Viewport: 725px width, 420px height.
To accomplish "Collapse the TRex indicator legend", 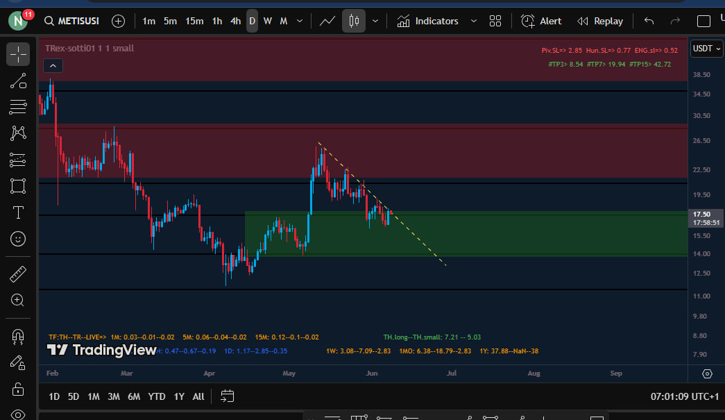I will click(x=53, y=66).
